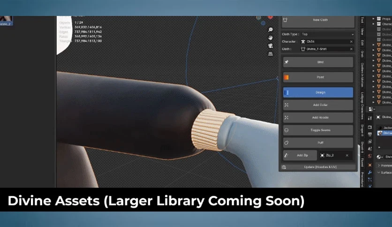Open the Particles properties icon

point(370,180)
